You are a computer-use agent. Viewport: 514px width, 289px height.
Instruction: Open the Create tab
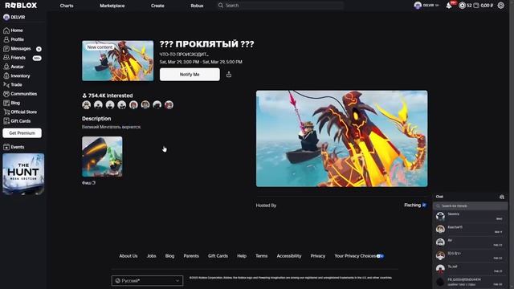click(x=157, y=6)
